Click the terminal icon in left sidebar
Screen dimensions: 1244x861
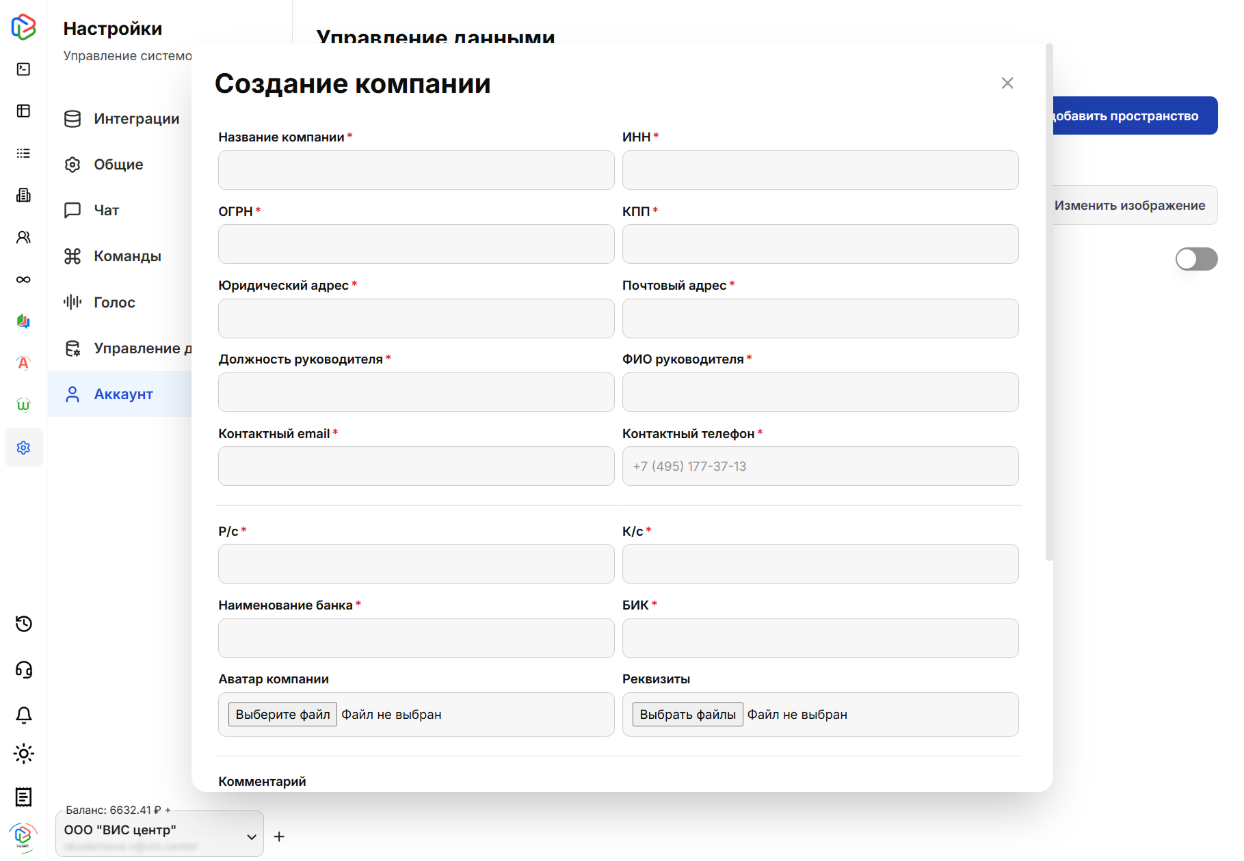click(x=23, y=69)
